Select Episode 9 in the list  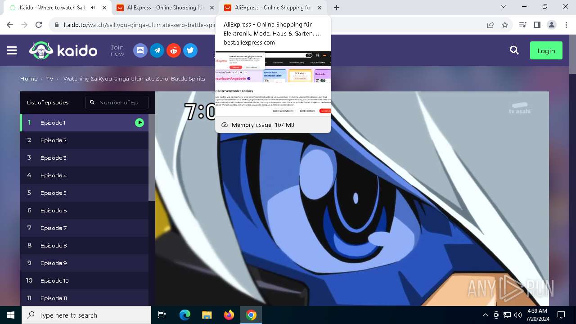85,263
